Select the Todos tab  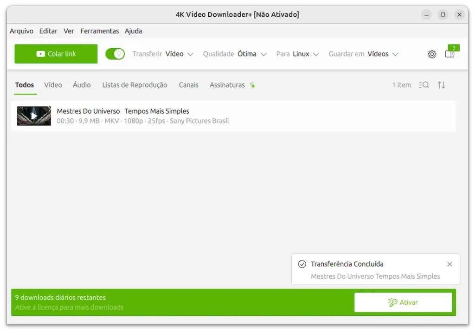point(25,85)
